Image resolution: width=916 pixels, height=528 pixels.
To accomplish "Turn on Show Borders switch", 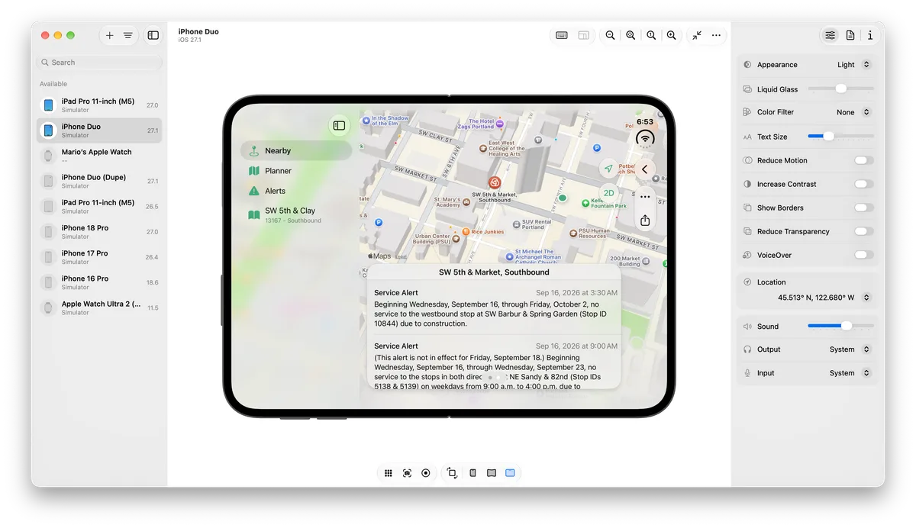I will click(864, 208).
